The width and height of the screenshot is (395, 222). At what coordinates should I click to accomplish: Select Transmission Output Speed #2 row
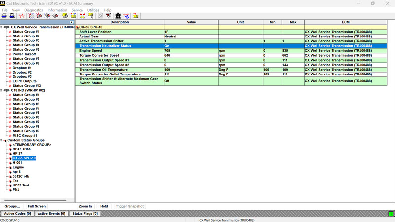231,65
